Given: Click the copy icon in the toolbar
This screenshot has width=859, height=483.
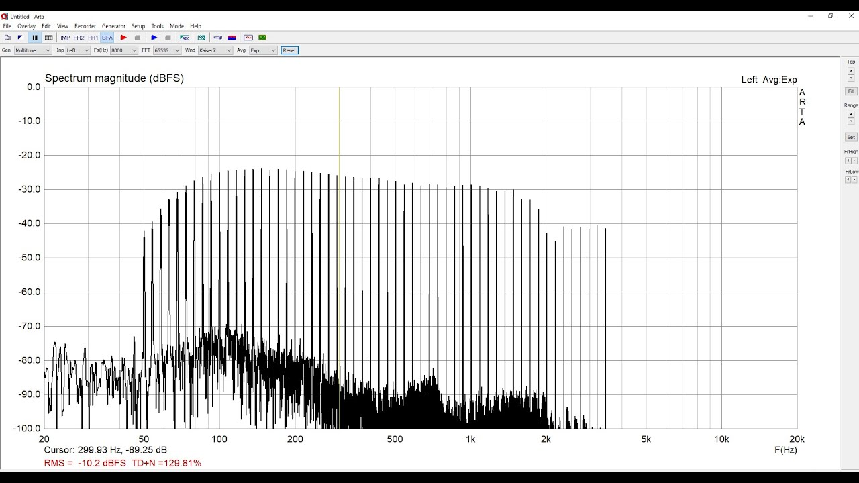Looking at the screenshot, I should pyautogui.click(x=7, y=38).
